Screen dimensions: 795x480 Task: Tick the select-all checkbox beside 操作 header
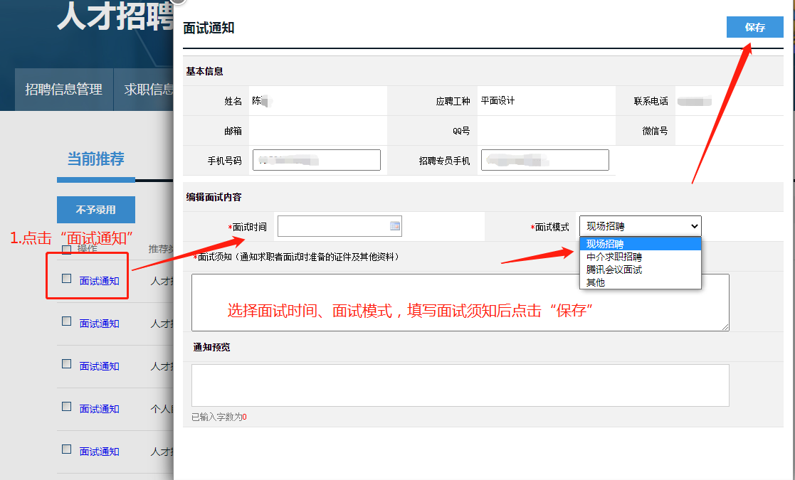[66, 249]
